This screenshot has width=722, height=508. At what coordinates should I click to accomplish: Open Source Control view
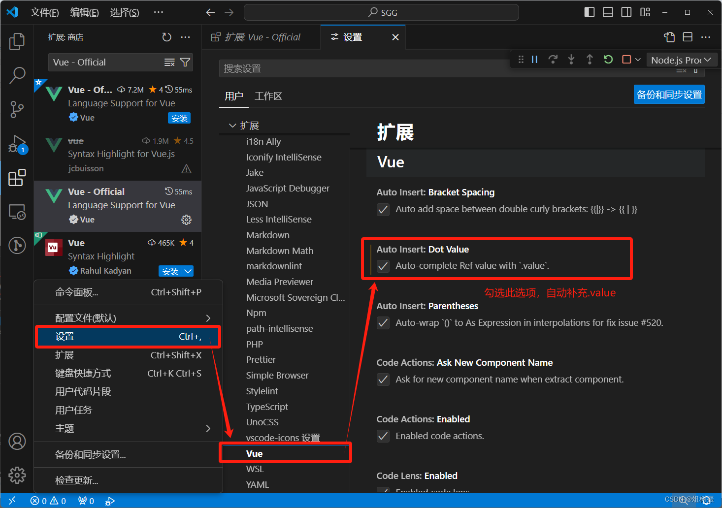(17, 109)
